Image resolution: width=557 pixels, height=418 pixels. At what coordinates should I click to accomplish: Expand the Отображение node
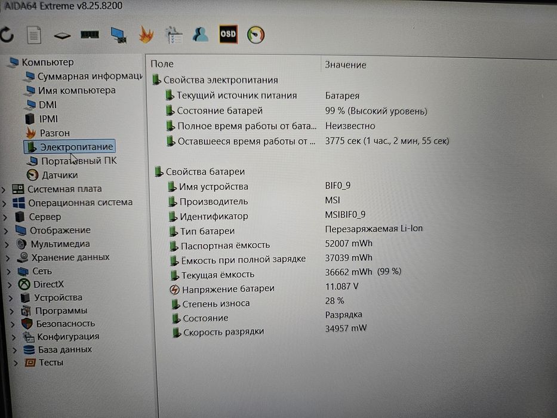[x=6, y=231]
